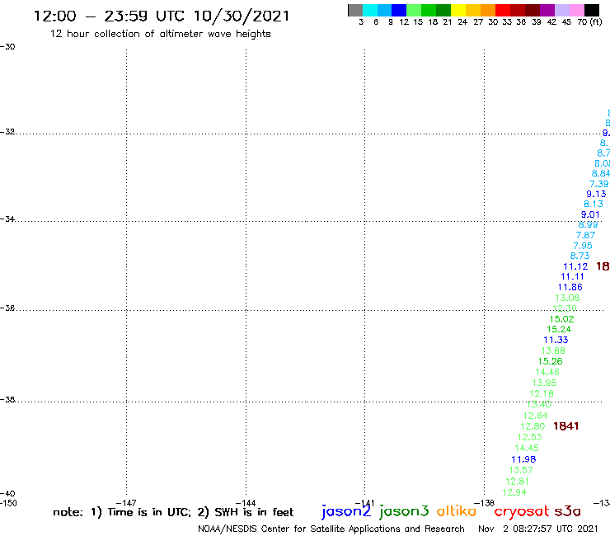Click the black swatch at legend end

point(592,10)
